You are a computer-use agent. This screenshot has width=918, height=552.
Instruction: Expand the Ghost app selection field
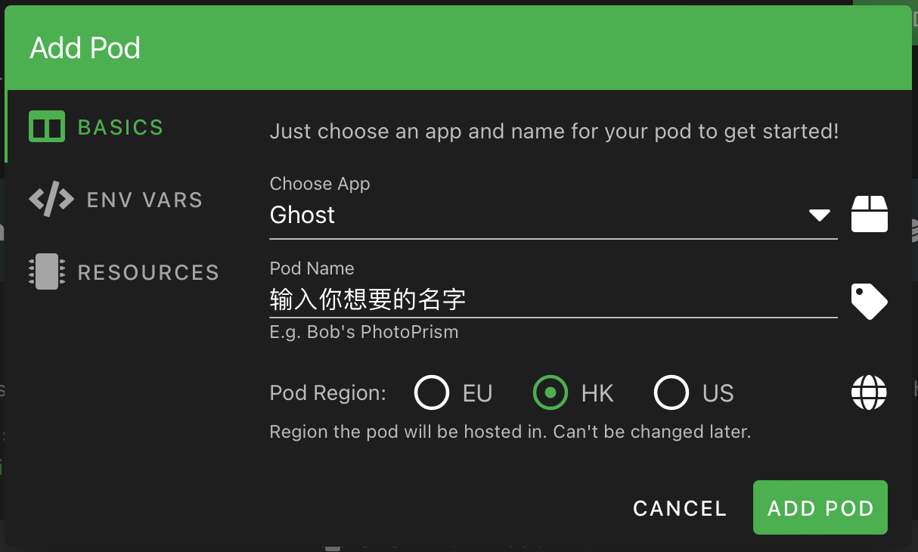554,216
